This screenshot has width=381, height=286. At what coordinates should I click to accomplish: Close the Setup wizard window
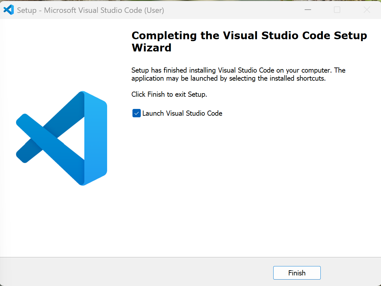coord(367,10)
